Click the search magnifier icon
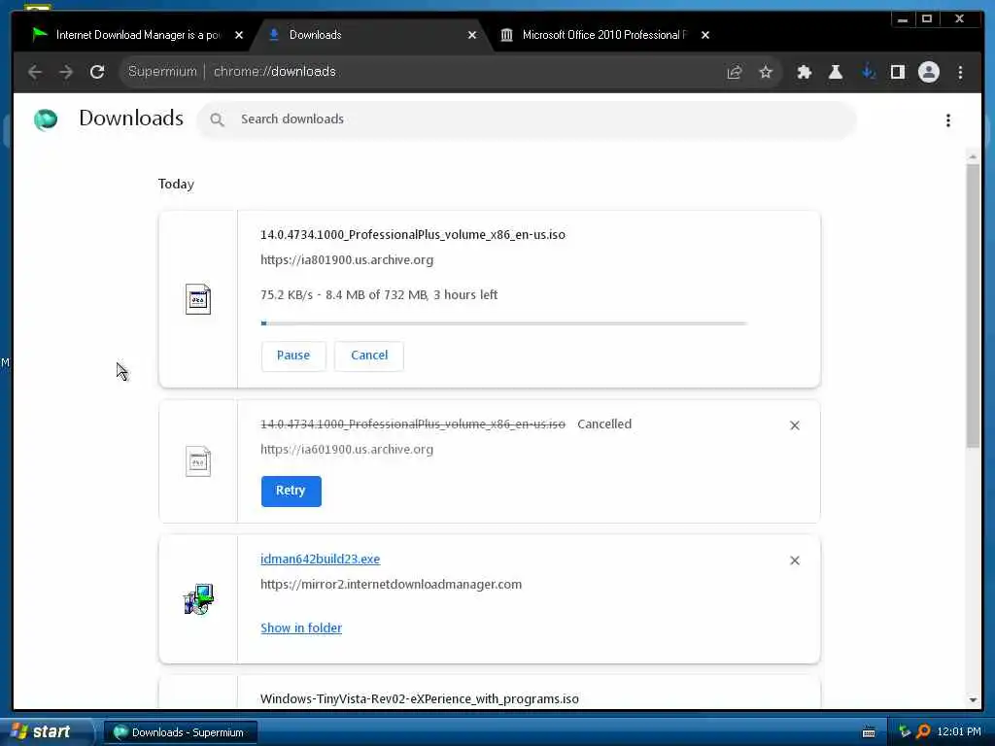Screen dimensions: 995x746 217,119
